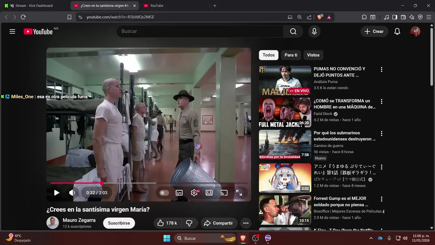435x245 pixels.
Task: Mute the video volume
Action: click(72, 193)
